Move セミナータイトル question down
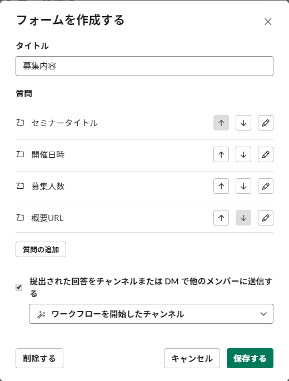289x381 pixels. (243, 123)
